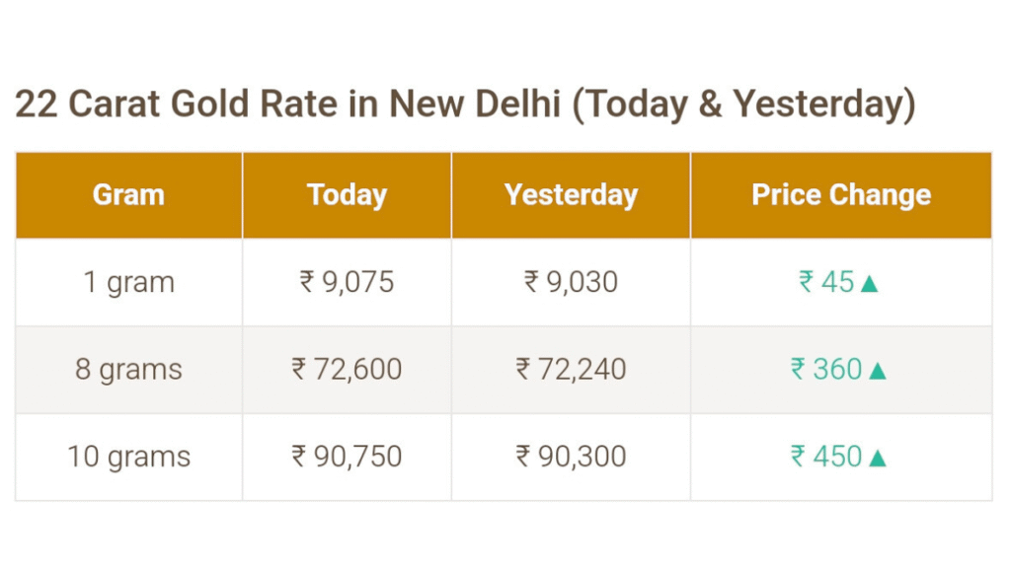Screen dimensions: 1011x568
Task: Click today's price ₹ 72,600
Action: pyautogui.click(x=347, y=370)
